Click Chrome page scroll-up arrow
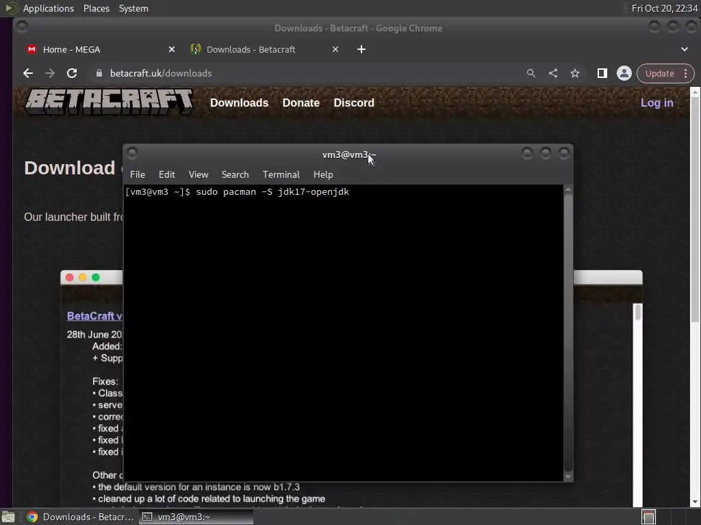 point(695,92)
